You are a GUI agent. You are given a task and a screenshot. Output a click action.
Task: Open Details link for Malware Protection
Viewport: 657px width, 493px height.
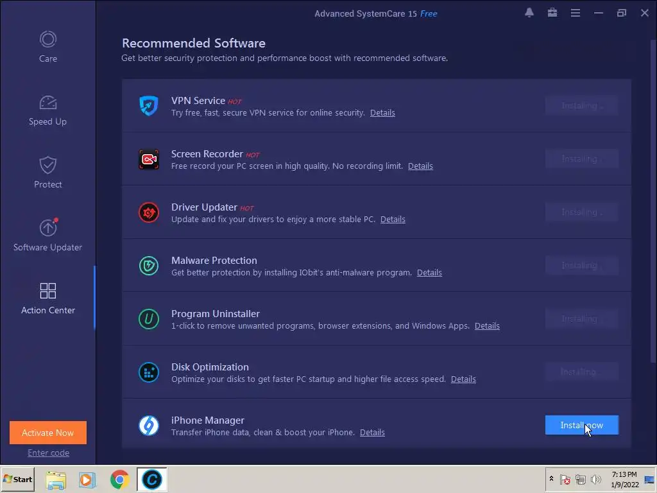point(429,272)
